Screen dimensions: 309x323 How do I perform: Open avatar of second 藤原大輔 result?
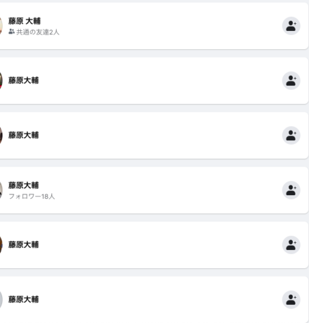click(x=1, y=81)
